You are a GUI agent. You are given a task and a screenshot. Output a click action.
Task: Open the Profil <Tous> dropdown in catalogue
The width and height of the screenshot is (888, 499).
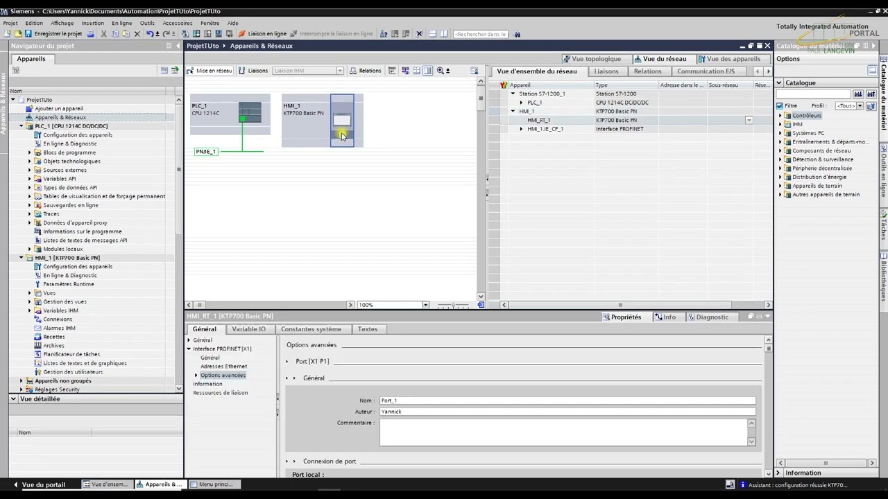[x=860, y=106]
